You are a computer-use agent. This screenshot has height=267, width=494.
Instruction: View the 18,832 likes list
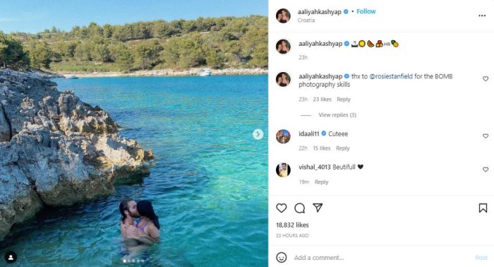tap(292, 225)
